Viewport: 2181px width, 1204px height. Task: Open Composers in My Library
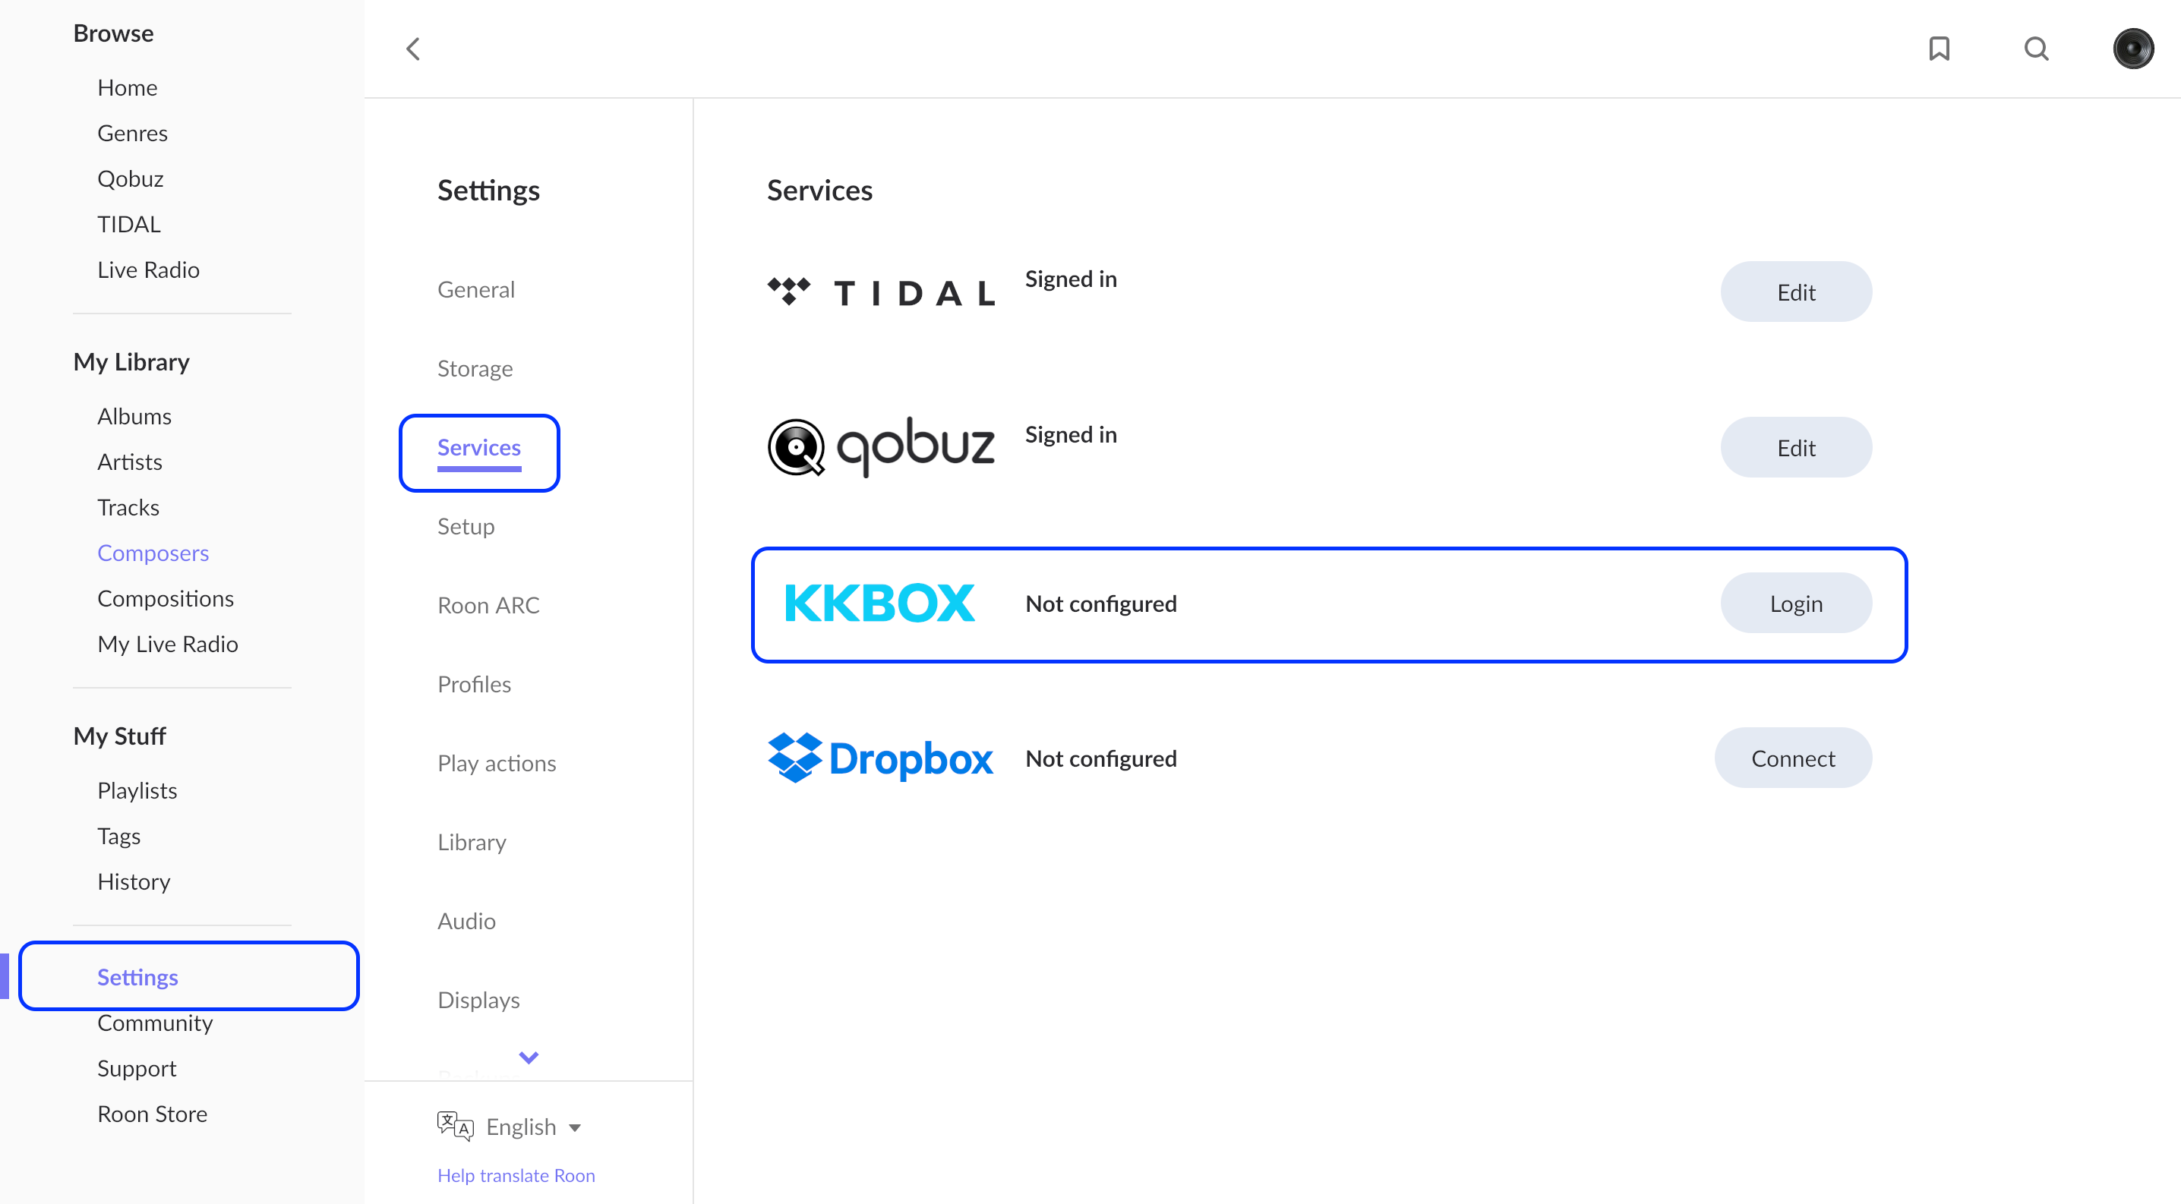pos(153,553)
